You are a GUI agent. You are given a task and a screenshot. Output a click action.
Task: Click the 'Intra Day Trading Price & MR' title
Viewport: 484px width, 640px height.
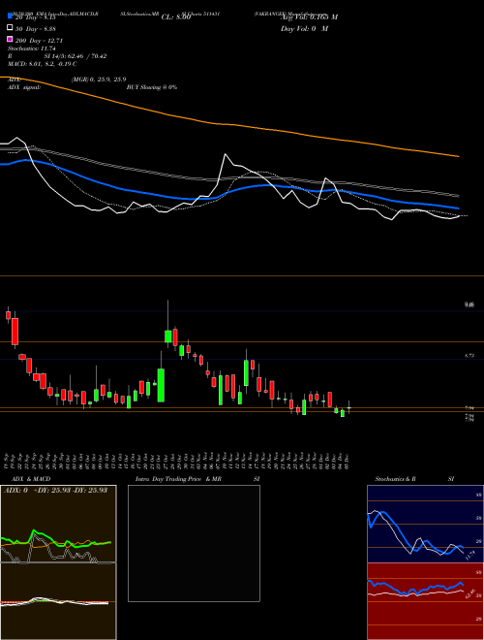178,479
